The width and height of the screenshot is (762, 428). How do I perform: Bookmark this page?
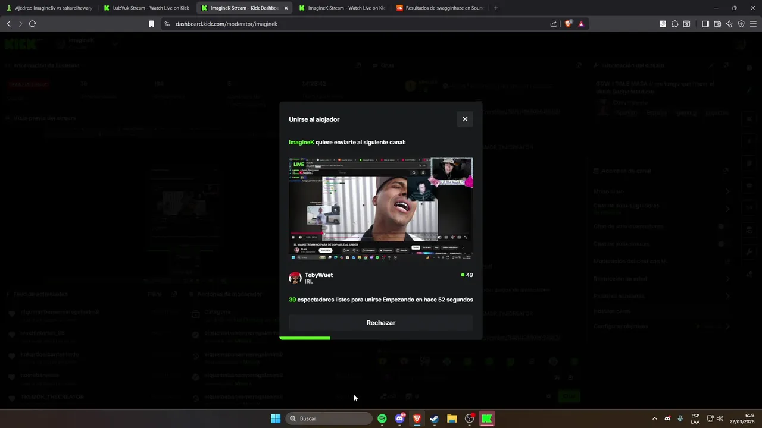coord(151,24)
